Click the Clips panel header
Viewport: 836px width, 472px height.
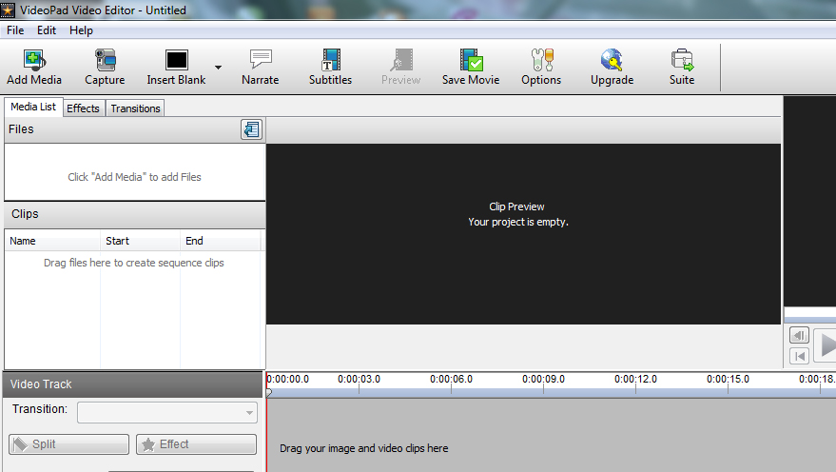coord(135,214)
